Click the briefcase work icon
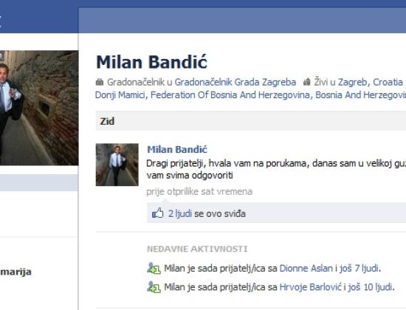The height and width of the screenshot is (310, 406). 100,83
